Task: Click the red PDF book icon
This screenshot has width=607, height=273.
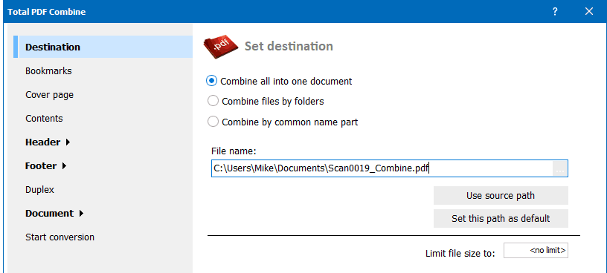Action: (x=221, y=47)
